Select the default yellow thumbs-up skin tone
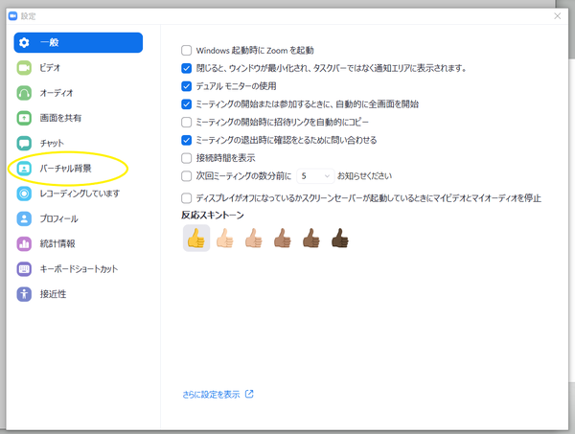The height and width of the screenshot is (434, 575). [x=196, y=239]
